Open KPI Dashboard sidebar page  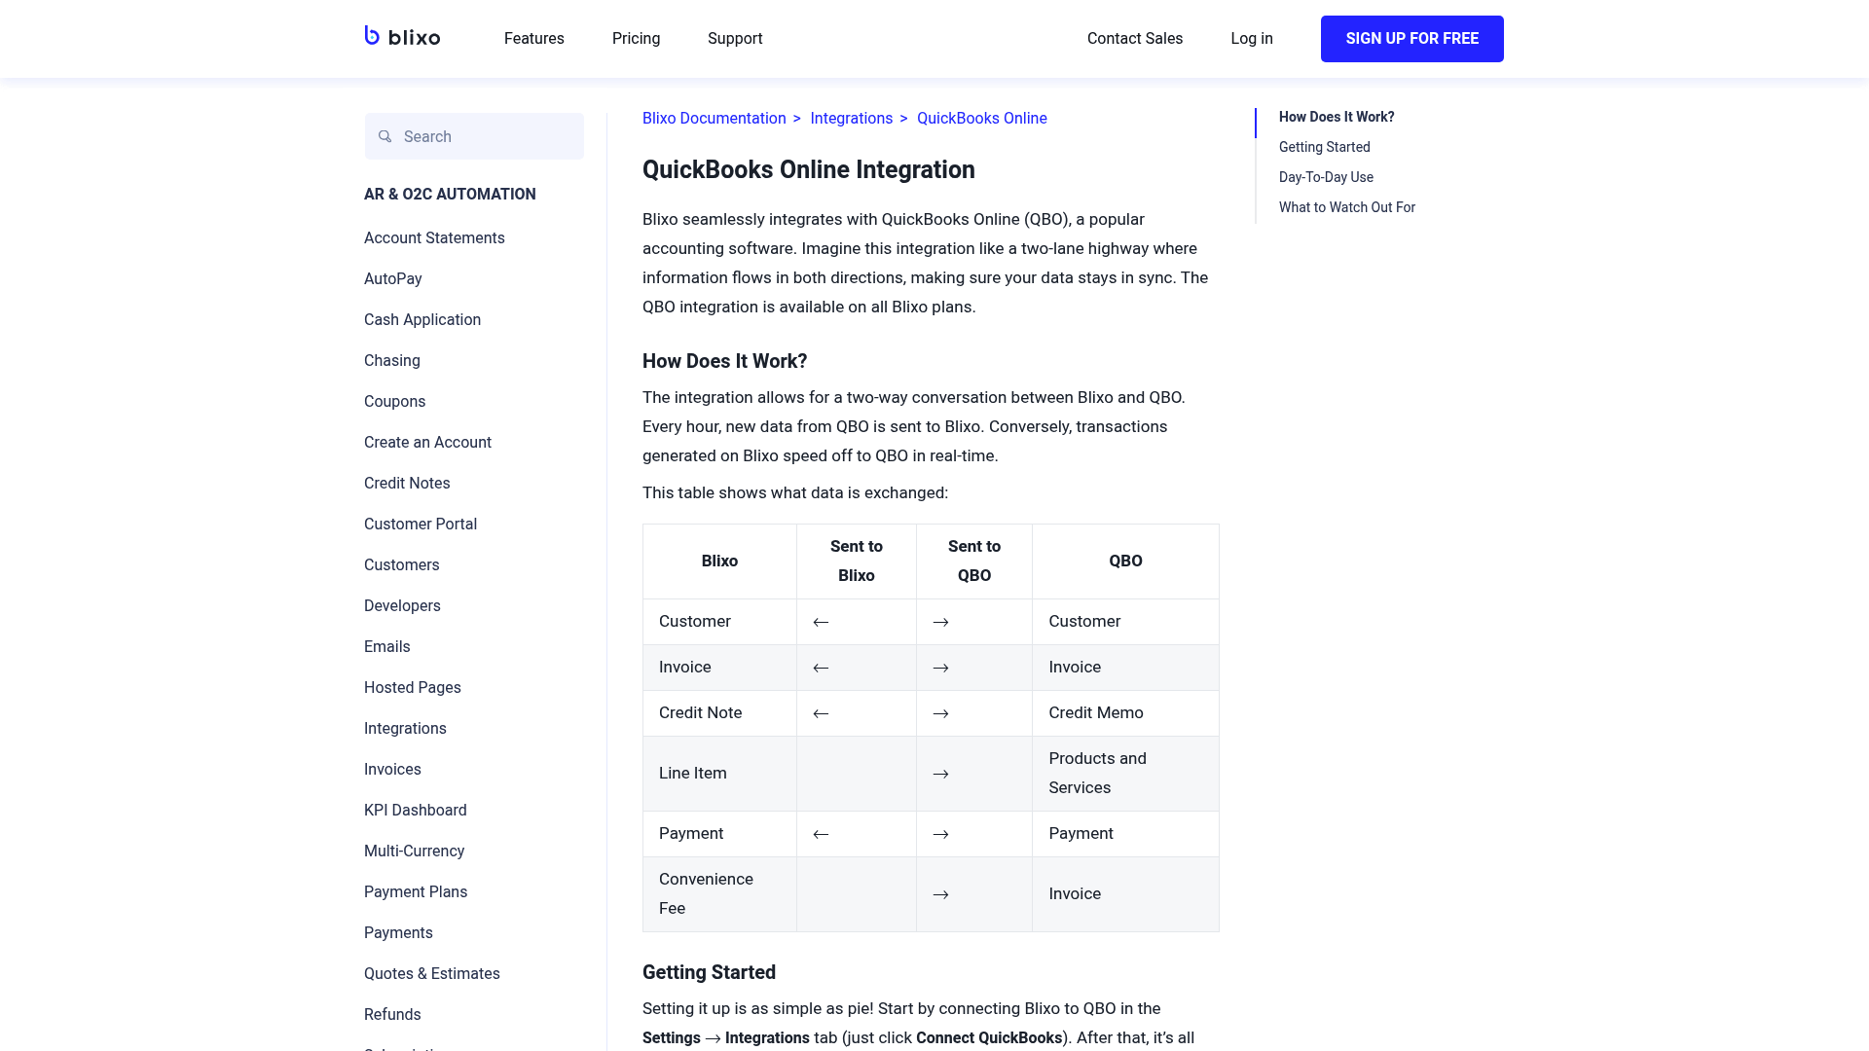(416, 811)
